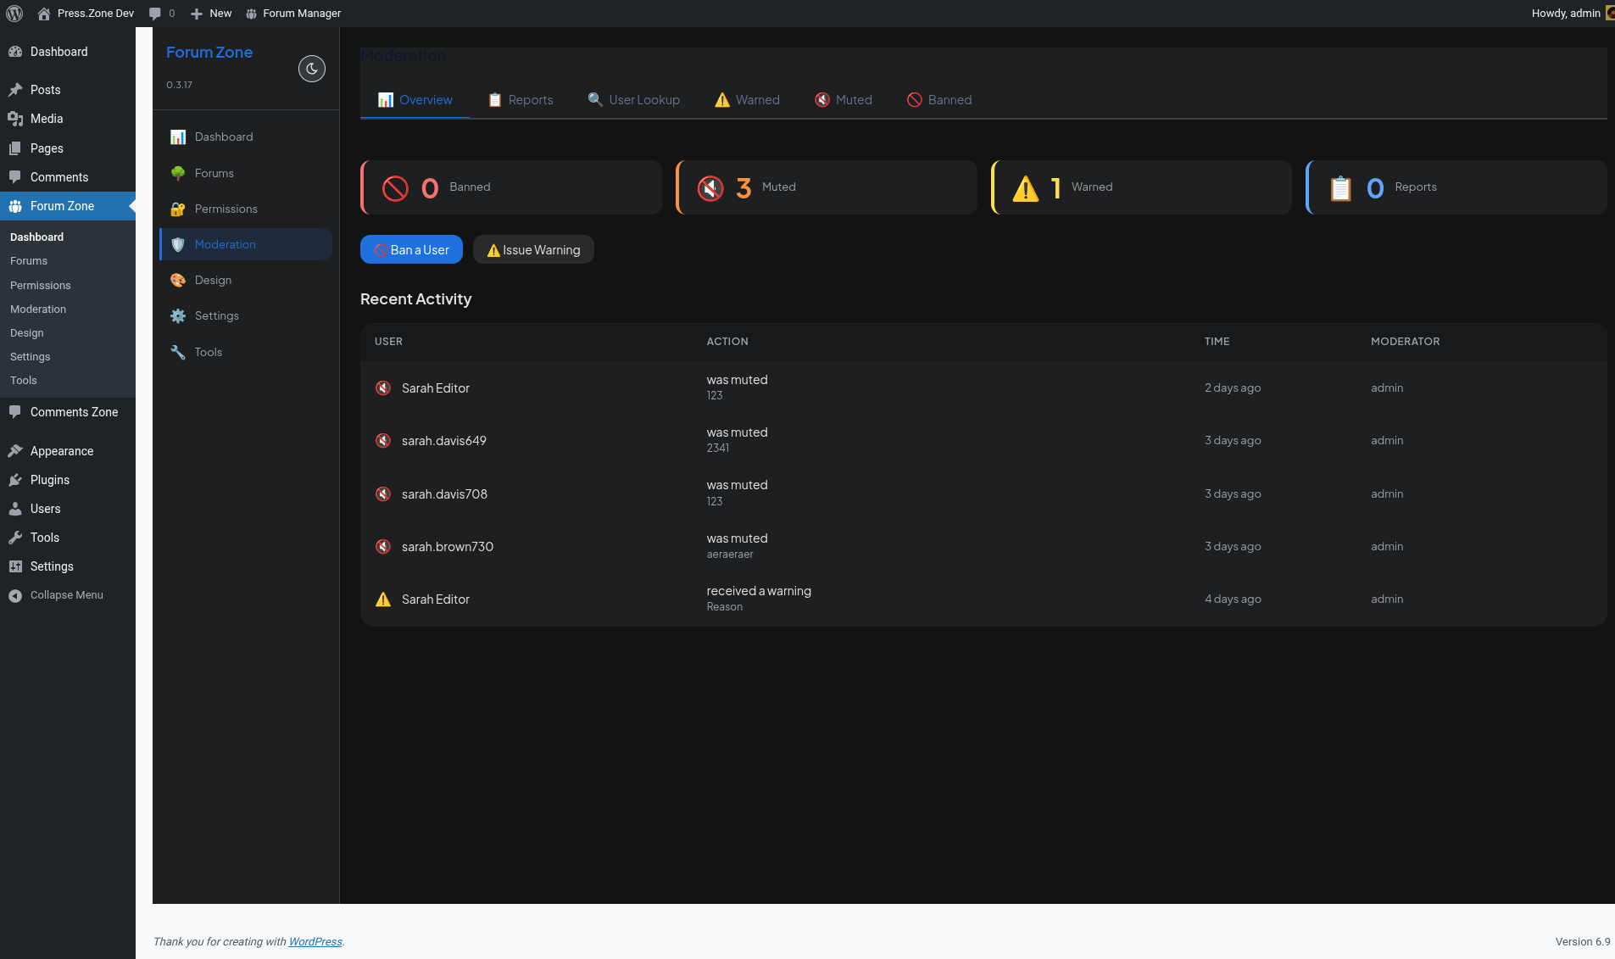Click the Forum Zone title link
Image resolution: width=1615 pixels, height=959 pixels.
209,53
